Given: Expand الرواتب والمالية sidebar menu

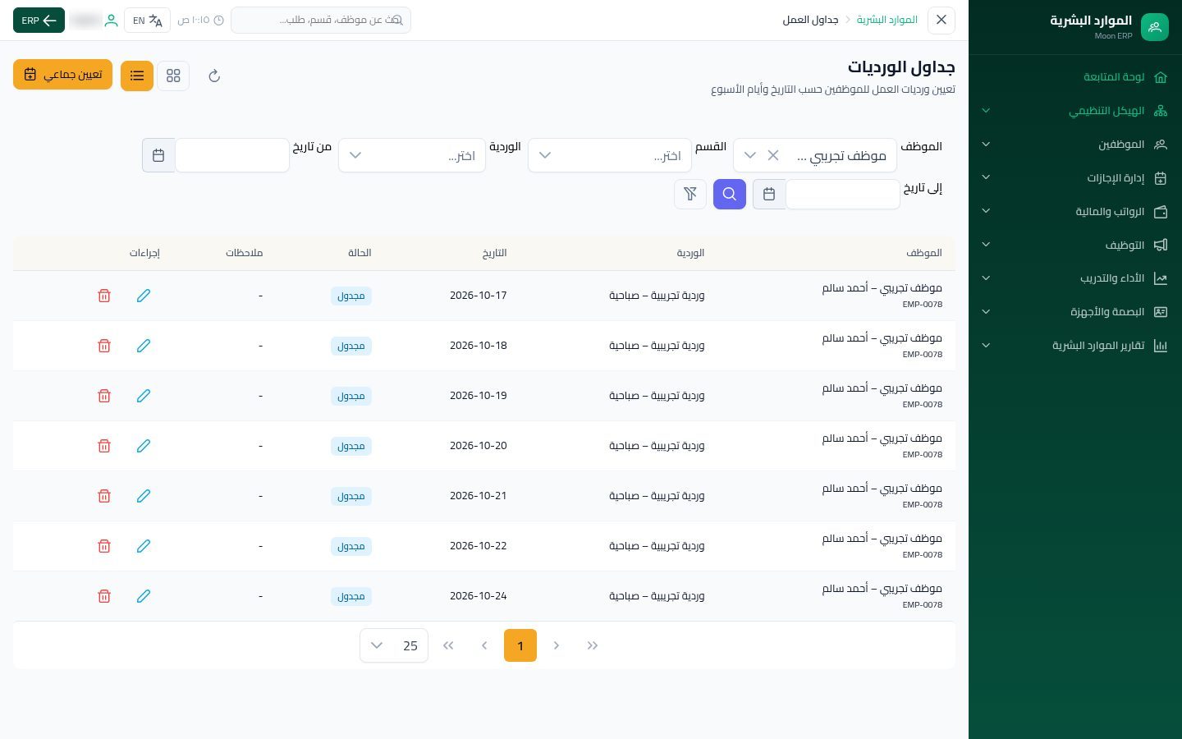Looking at the screenshot, I should pos(1075,212).
